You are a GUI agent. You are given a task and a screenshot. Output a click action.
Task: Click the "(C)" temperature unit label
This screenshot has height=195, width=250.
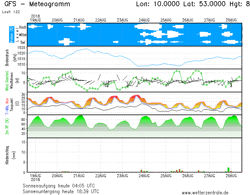17,103
